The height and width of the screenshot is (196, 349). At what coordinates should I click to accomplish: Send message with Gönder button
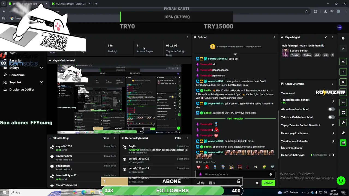pos(268,183)
